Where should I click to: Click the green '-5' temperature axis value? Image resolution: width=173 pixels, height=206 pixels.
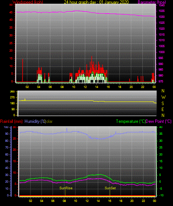coord(161,189)
